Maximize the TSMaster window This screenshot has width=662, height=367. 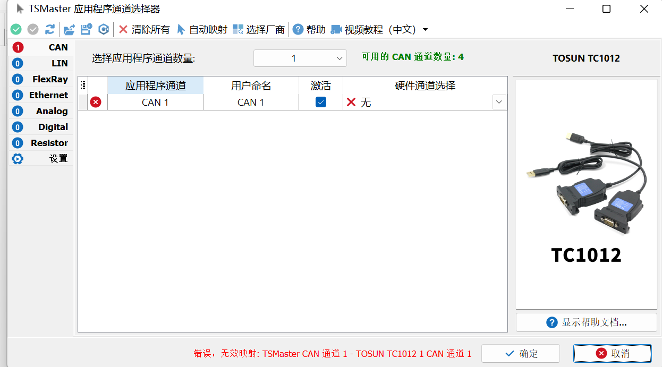(x=606, y=9)
